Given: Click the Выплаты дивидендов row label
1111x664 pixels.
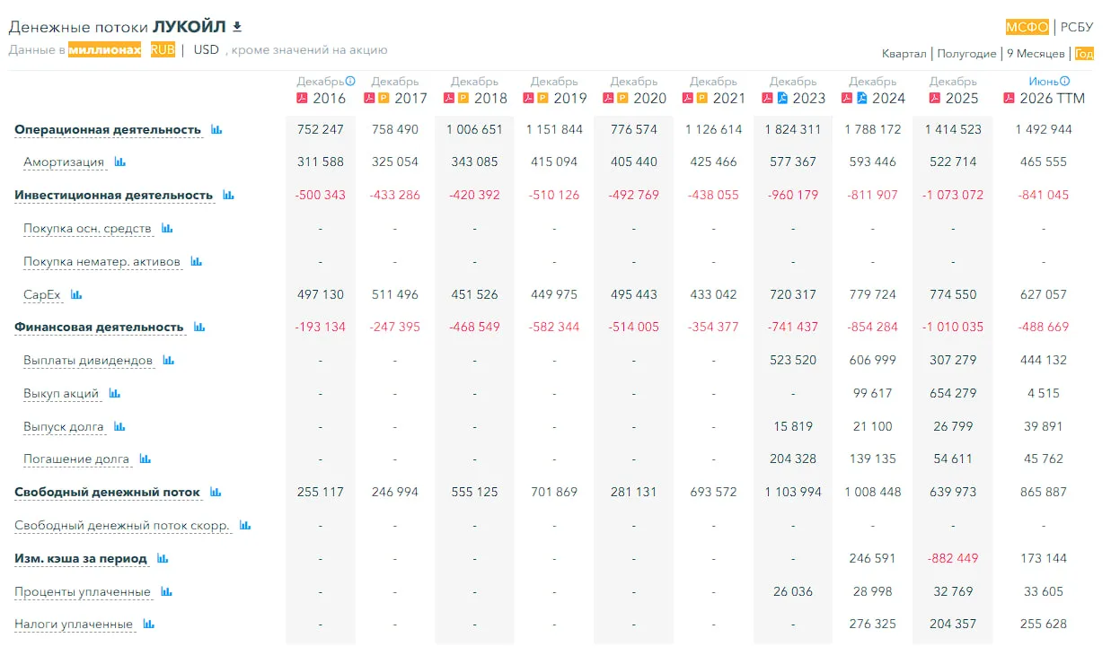Looking at the screenshot, I should pos(88,361).
